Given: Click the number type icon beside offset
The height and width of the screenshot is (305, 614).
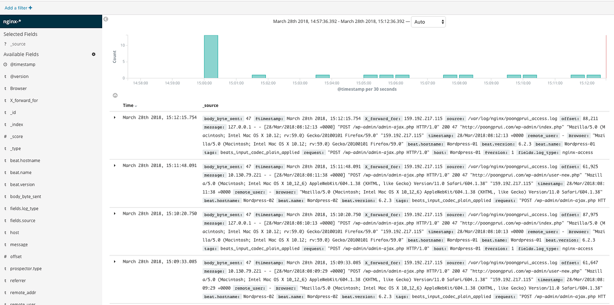Looking at the screenshot, I should pyautogui.click(x=4, y=256).
